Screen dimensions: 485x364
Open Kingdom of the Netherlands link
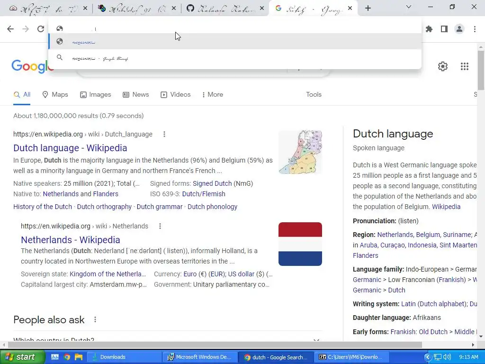click(x=108, y=274)
